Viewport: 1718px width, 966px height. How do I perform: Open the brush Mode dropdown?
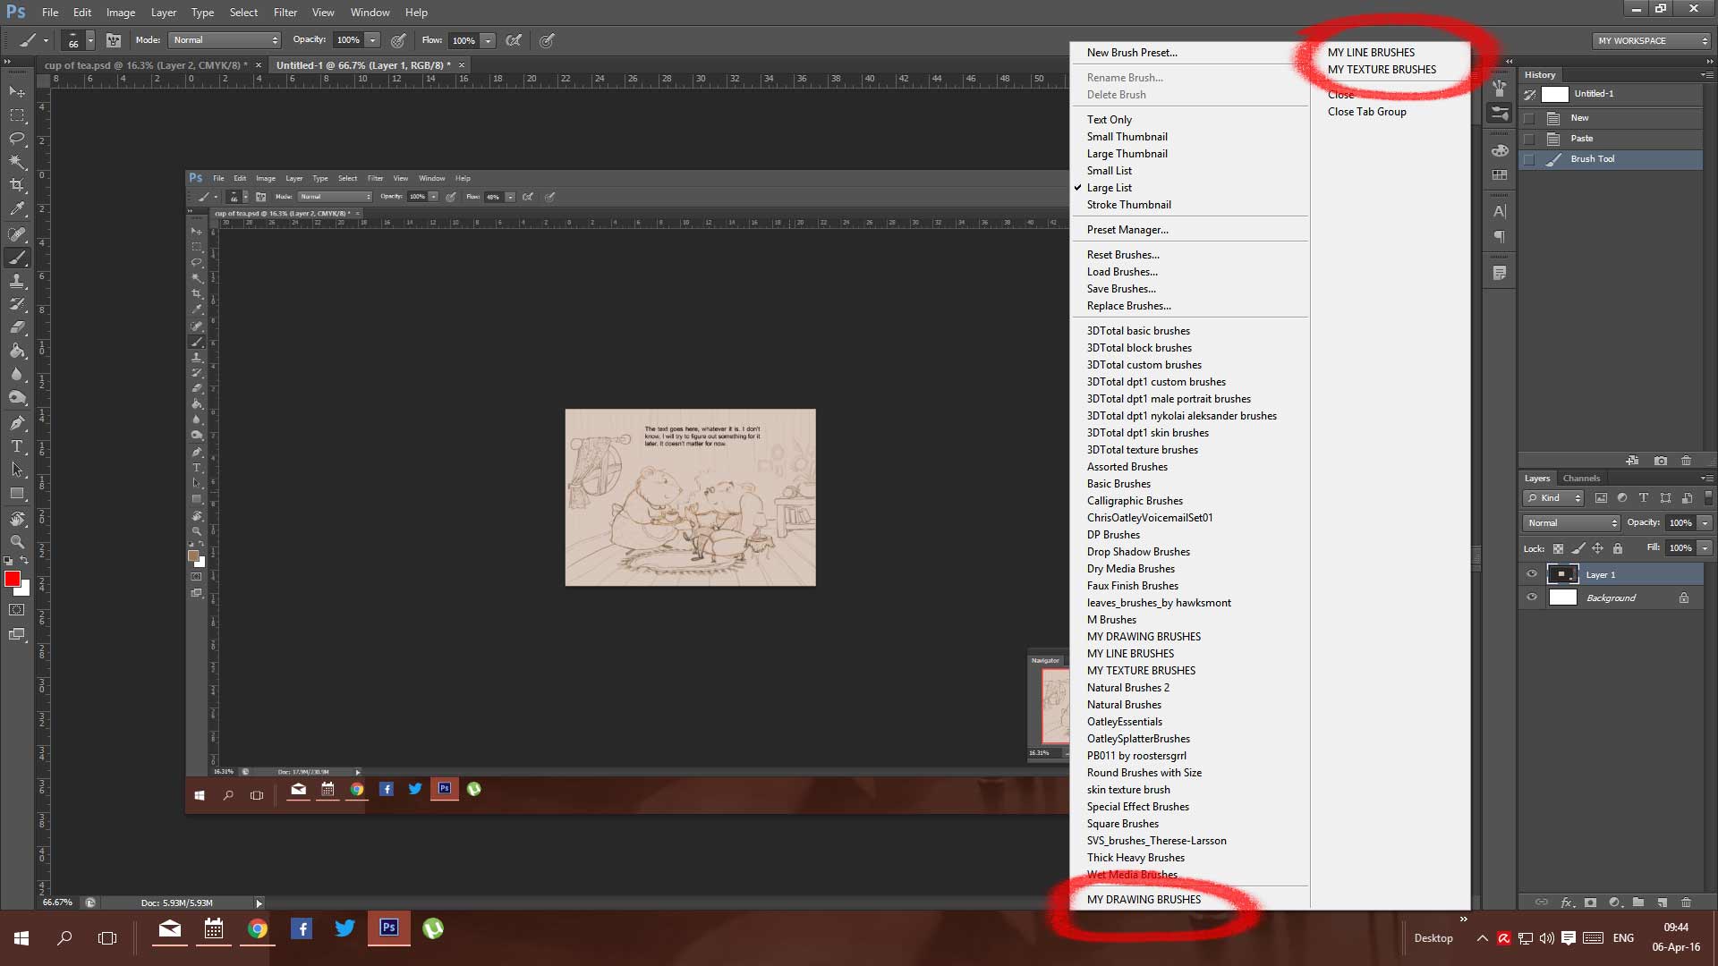coord(225,40)
